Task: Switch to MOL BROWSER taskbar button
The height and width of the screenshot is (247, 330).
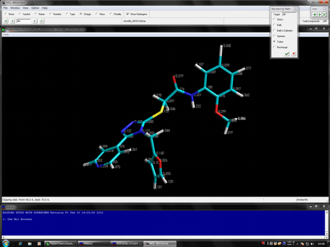Action: pos(159,244)
